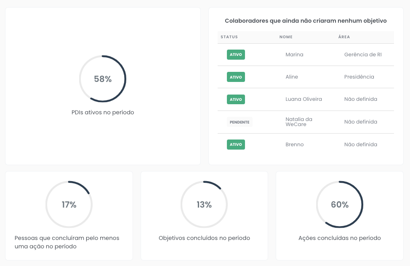The image size is (410, 266).
Task: Click the PDIs ativos no período label
Action: point(103,112)
